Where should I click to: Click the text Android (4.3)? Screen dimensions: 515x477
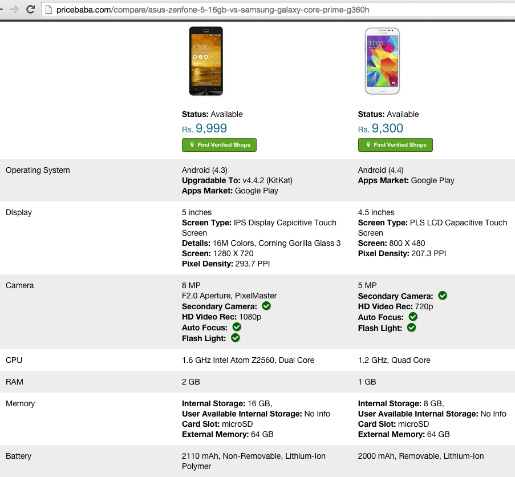pyautogui.click(x=205, y=170)
